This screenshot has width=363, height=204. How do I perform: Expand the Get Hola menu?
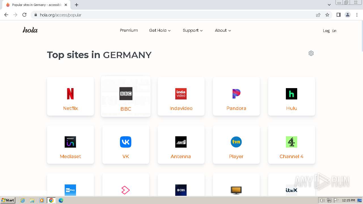tap(160, 30)
